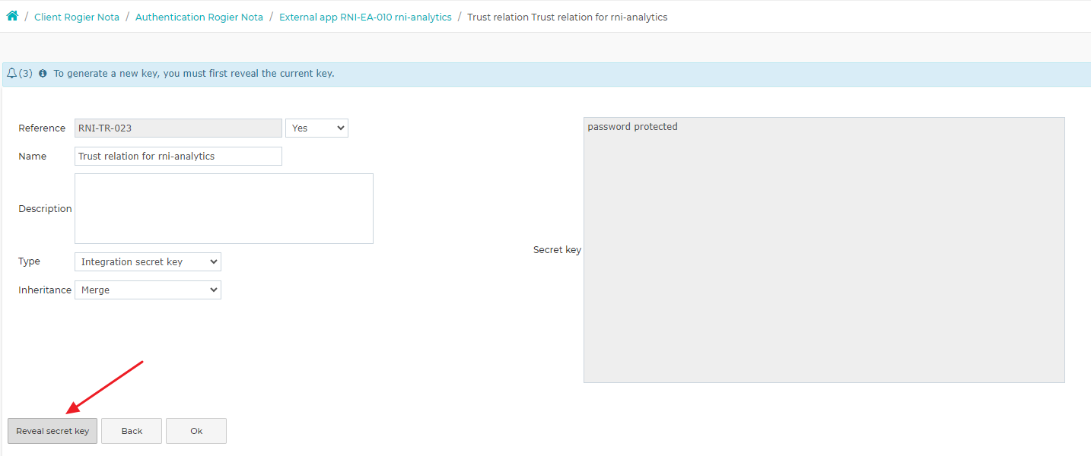Open External app RNI-EA-010 rni-analytics breadcrumb

365,17
